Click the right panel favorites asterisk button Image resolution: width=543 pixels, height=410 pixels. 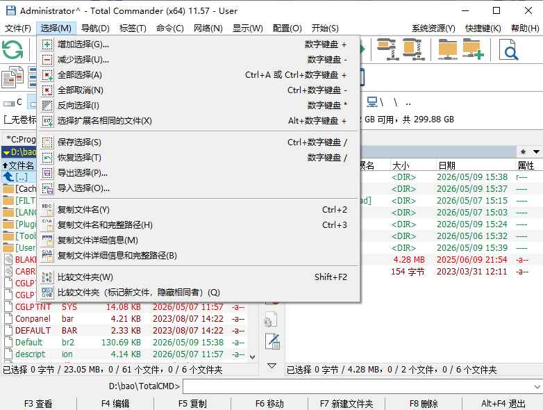524,151
